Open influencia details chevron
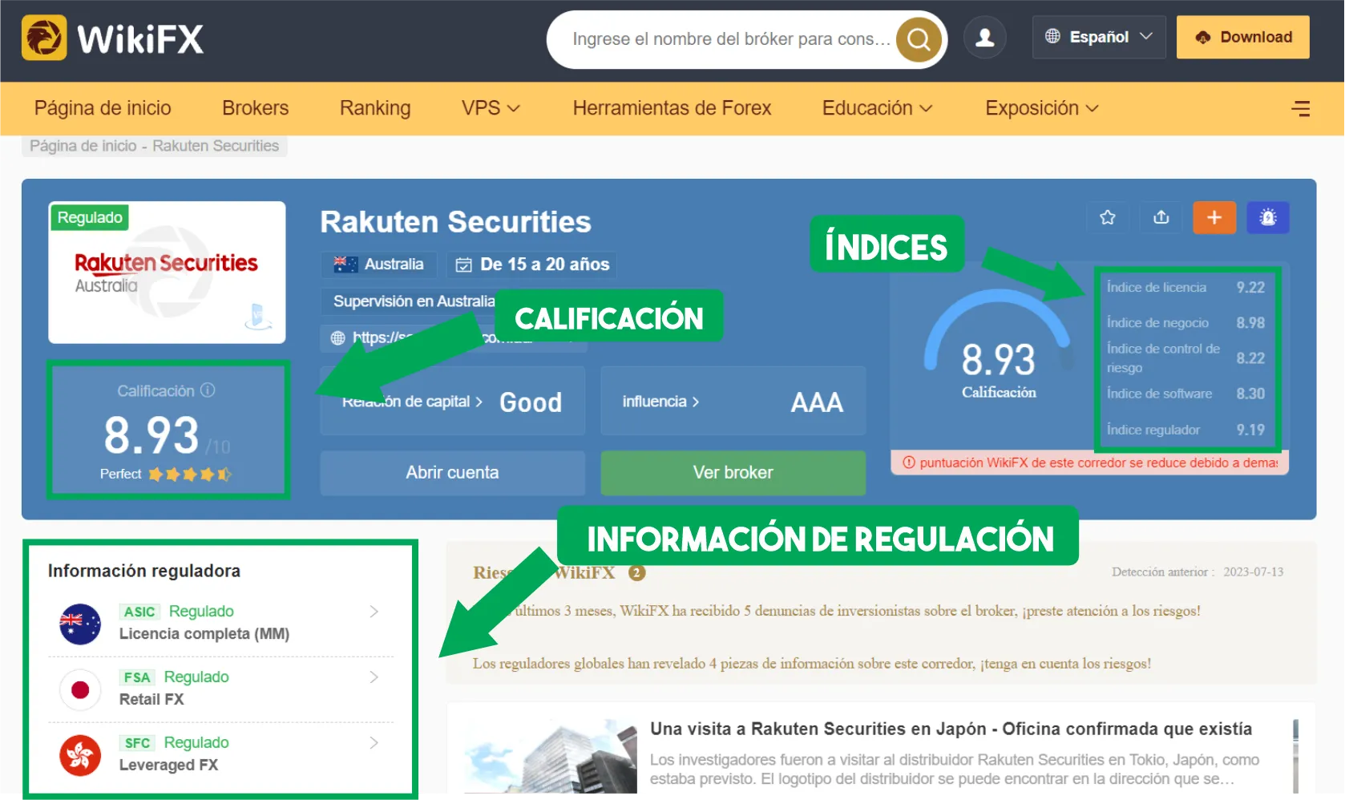The image size is (1345, 800). [696, 402]
